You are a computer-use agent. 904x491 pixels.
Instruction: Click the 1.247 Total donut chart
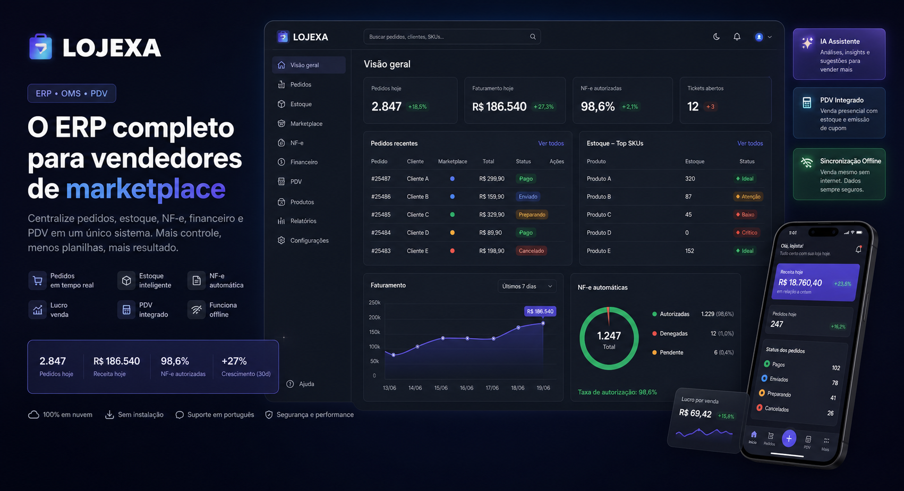click(609, 338)
